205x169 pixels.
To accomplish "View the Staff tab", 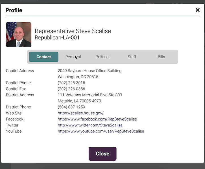I will point(132,57).
